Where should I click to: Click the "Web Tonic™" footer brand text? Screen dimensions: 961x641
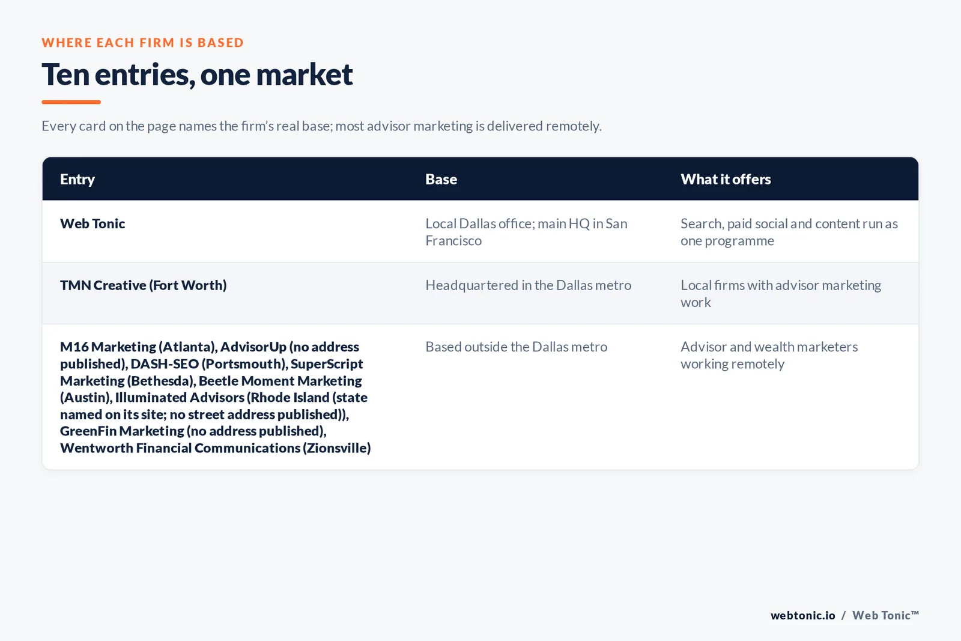[885, 615]
